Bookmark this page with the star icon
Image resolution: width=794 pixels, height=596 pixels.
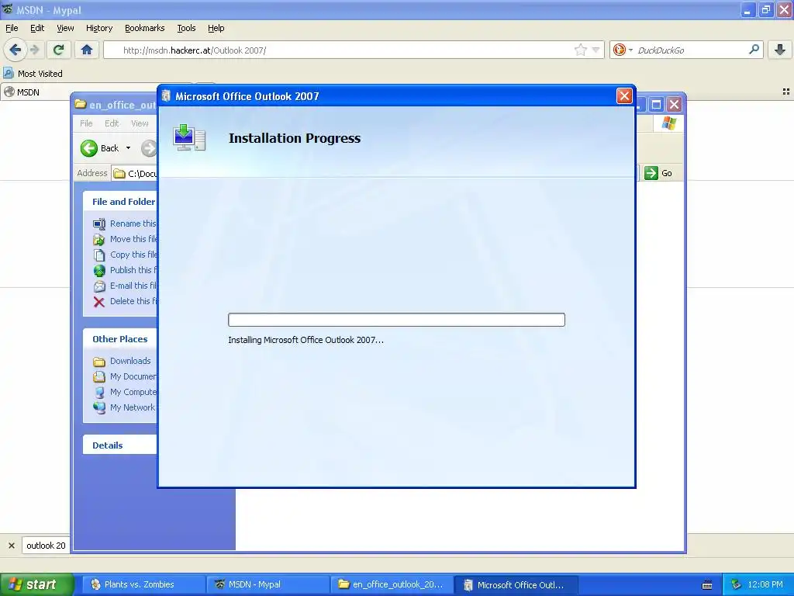click(x=580, y=50)
